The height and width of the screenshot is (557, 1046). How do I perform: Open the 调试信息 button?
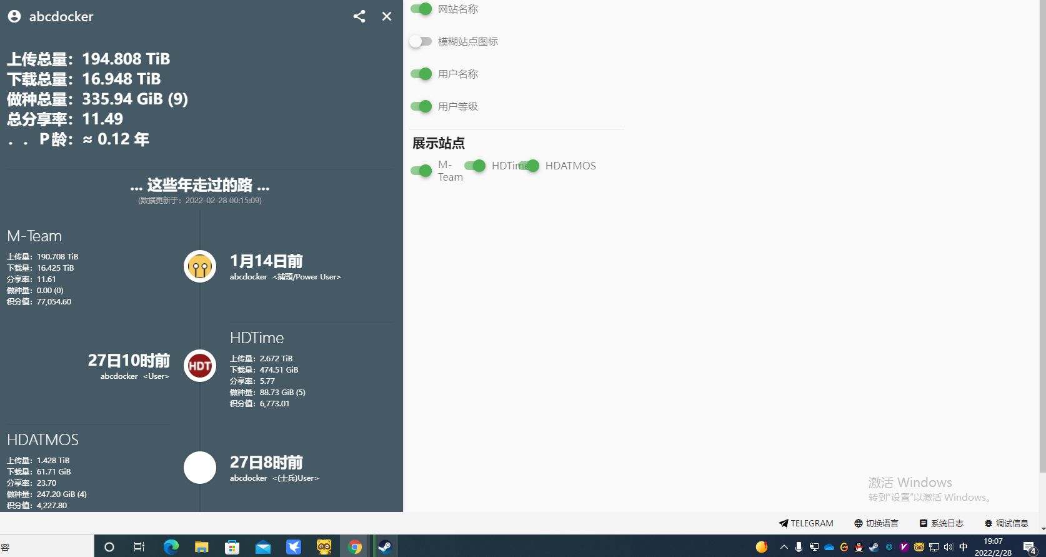pos(1006,523)
